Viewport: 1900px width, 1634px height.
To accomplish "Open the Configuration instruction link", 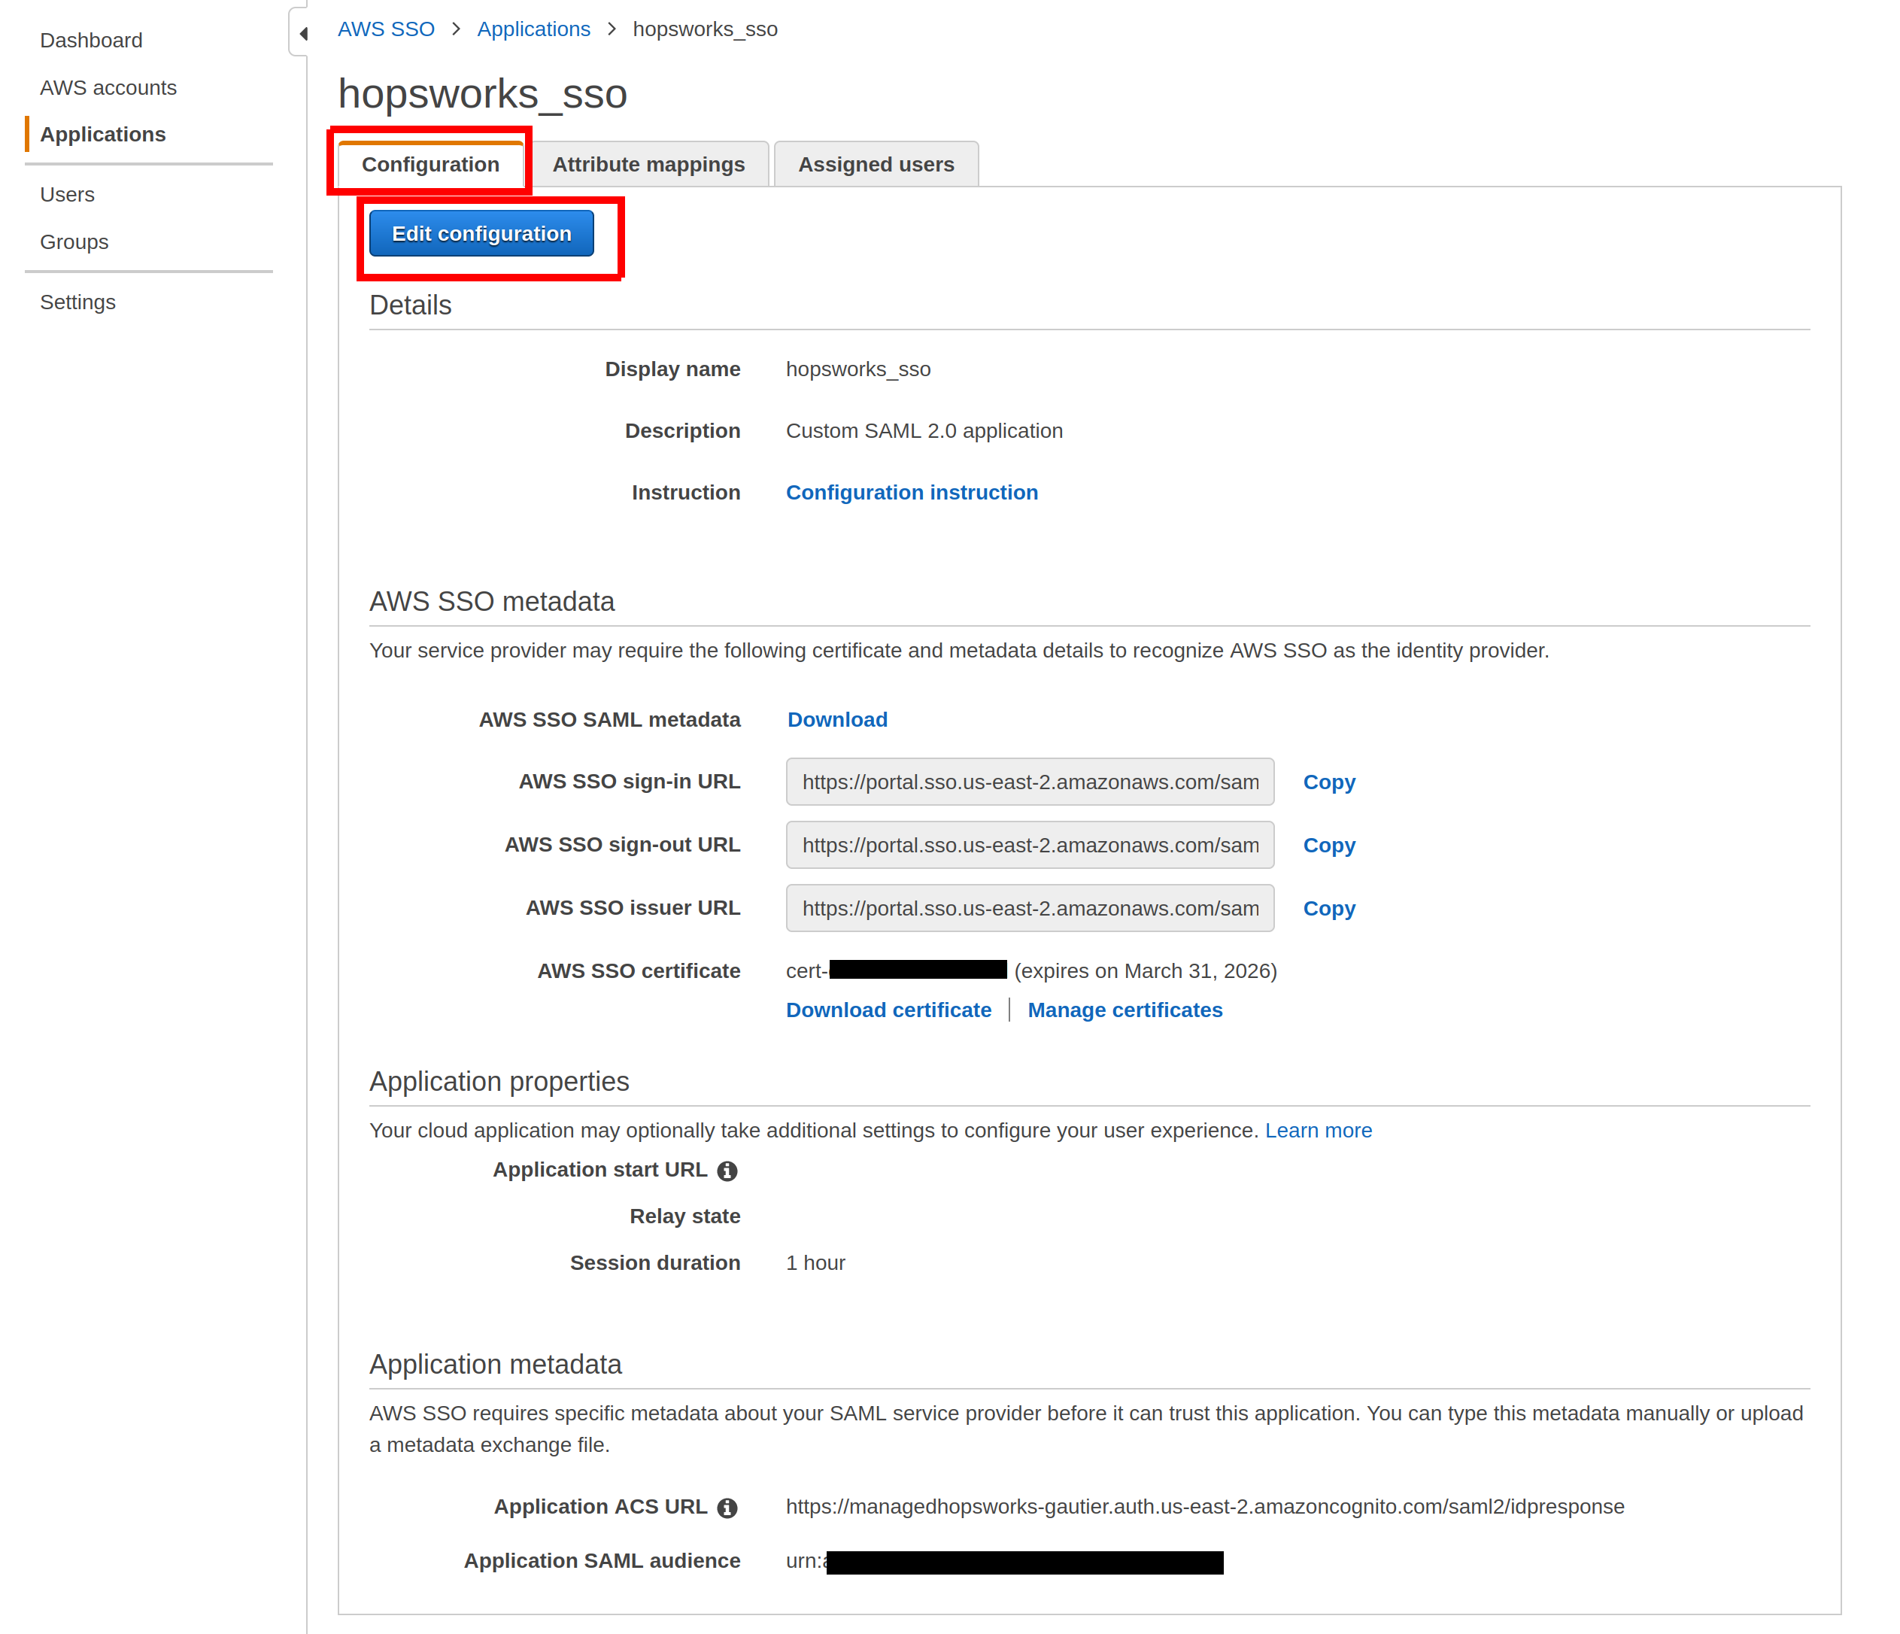I will pos(912,493).
